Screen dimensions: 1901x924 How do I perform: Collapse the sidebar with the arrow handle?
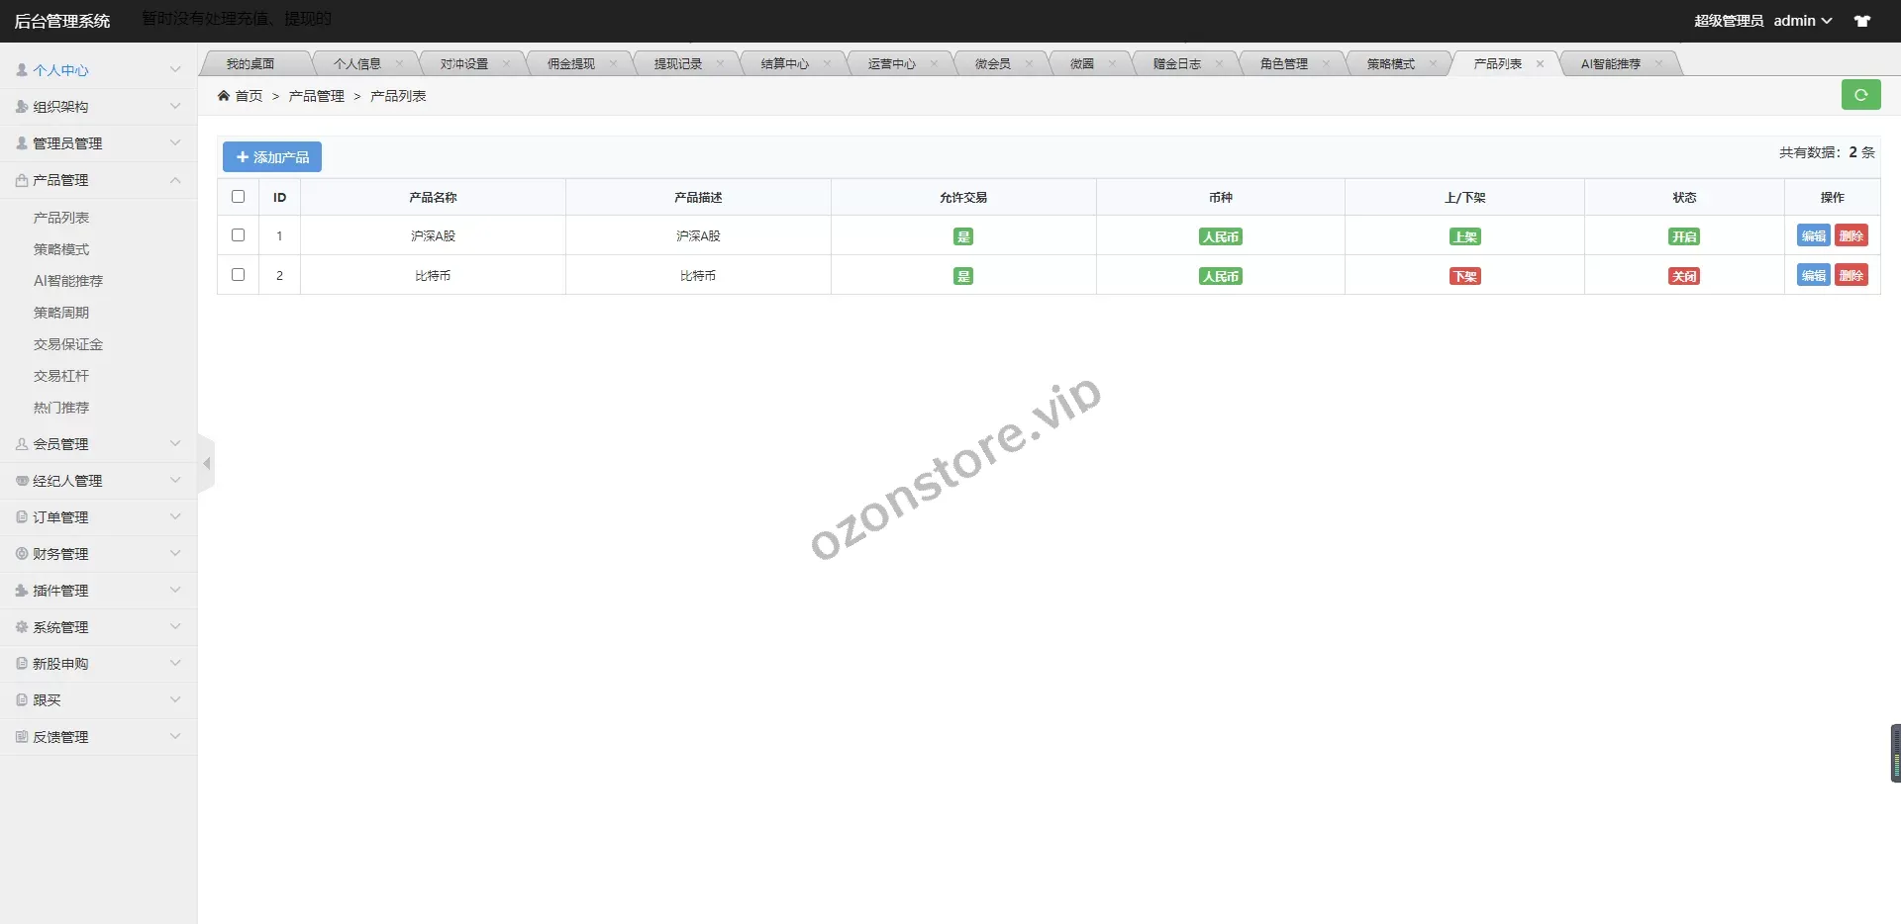(206, 463)
